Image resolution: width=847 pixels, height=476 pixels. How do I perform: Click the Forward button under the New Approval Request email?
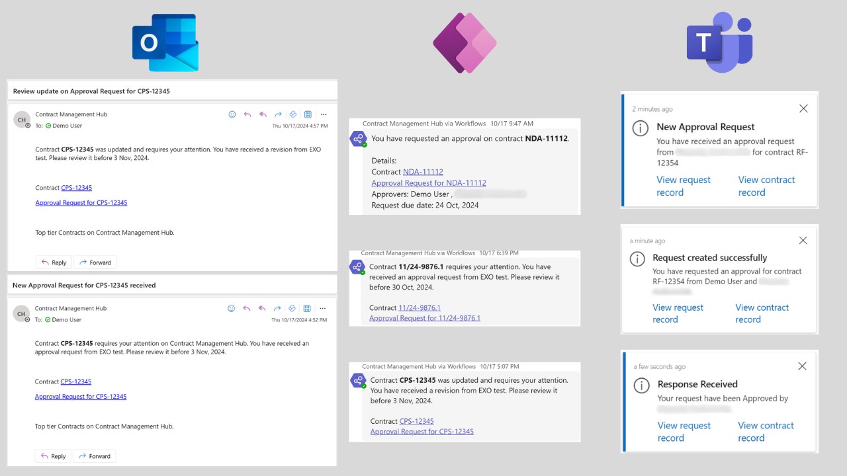[95, 456]
